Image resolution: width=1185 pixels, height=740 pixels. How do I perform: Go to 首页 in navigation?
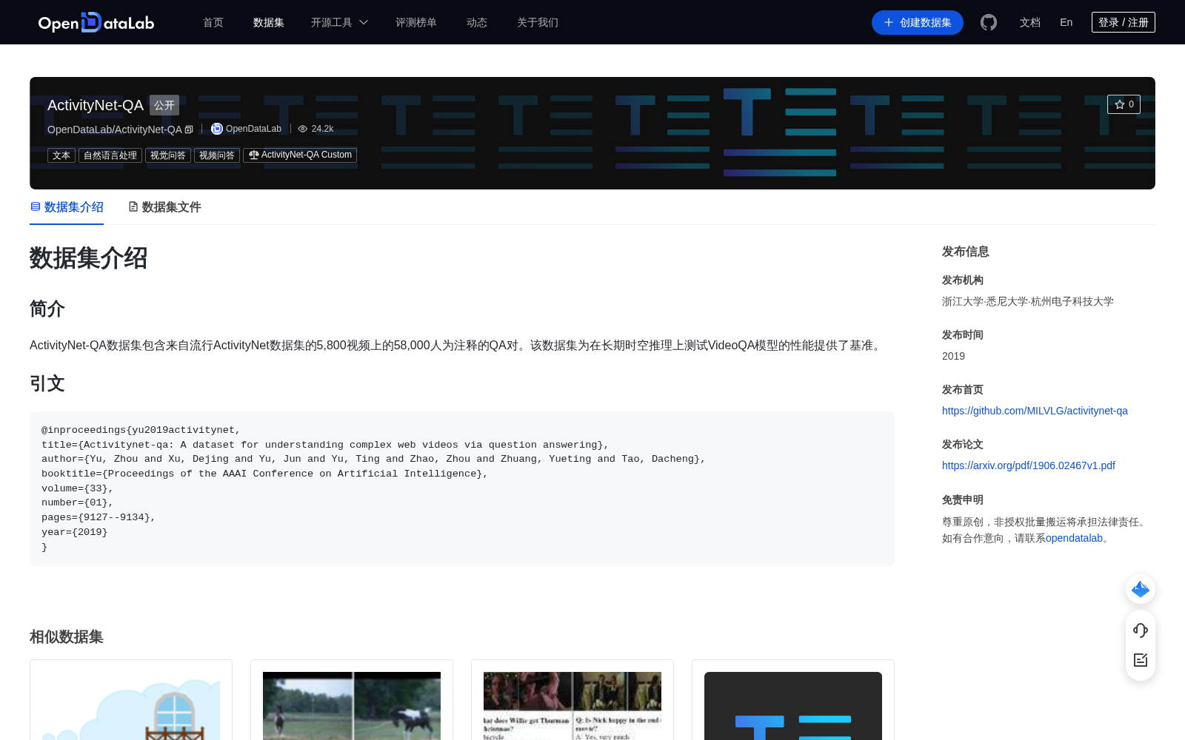coord(213,22)
